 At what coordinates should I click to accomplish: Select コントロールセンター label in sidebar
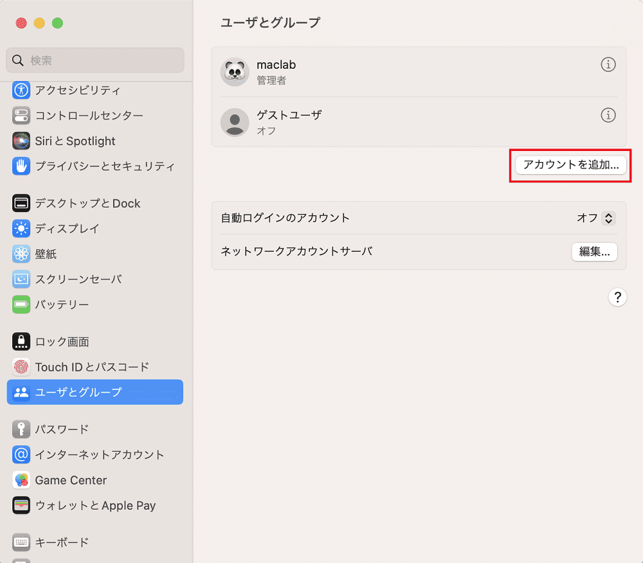pos(89,116)
